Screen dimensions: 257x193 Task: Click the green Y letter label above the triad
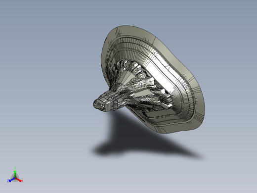pyautogui.click(x=15, y=168)
